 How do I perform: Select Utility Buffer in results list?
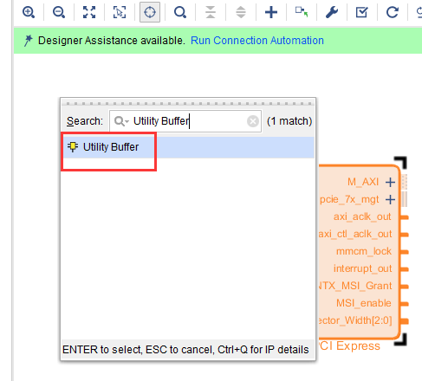(x=188, y=147)
